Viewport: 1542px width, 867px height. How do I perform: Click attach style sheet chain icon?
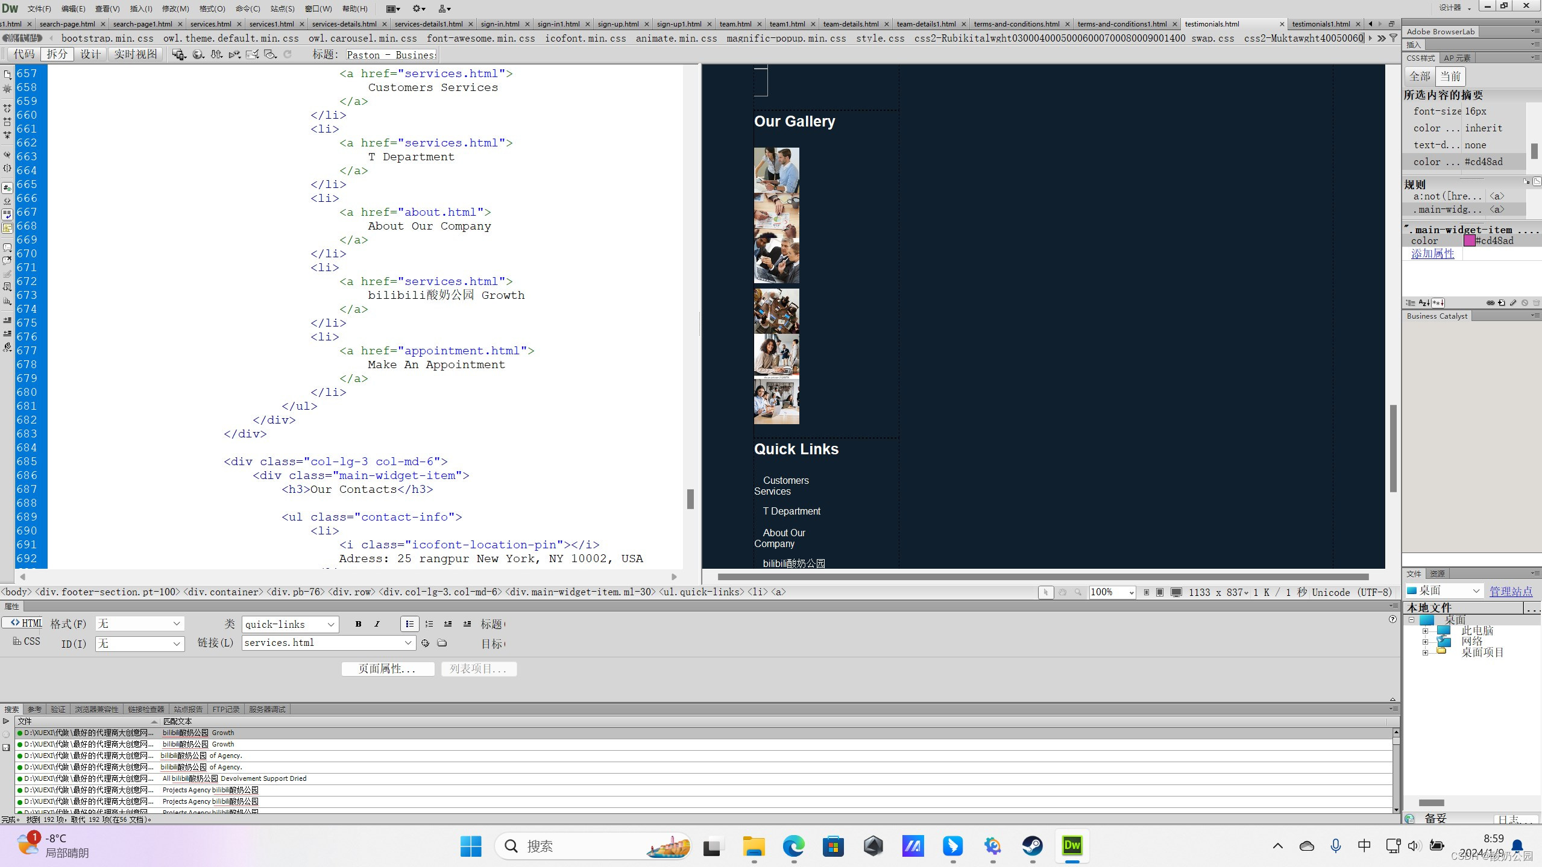click(1490, 302)
